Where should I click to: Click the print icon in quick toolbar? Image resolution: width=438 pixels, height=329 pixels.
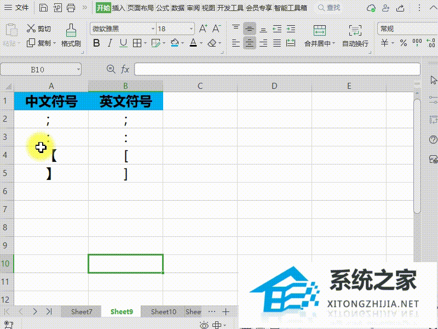pyautogui.click(x=71, y=8)
